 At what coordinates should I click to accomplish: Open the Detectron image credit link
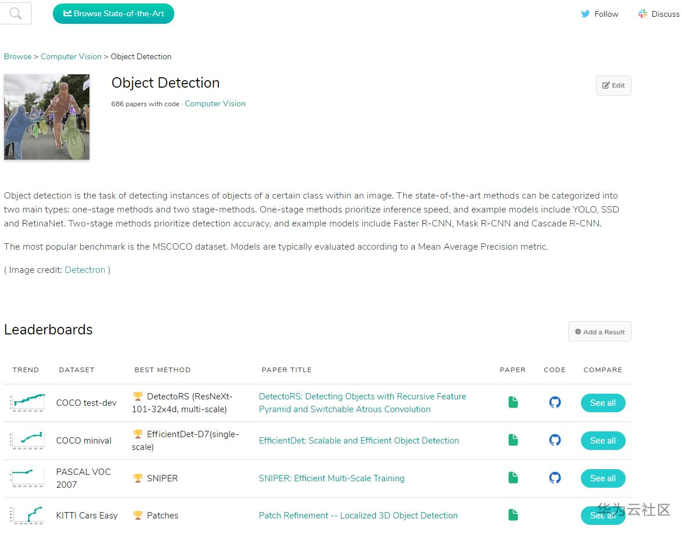(85, 270)
